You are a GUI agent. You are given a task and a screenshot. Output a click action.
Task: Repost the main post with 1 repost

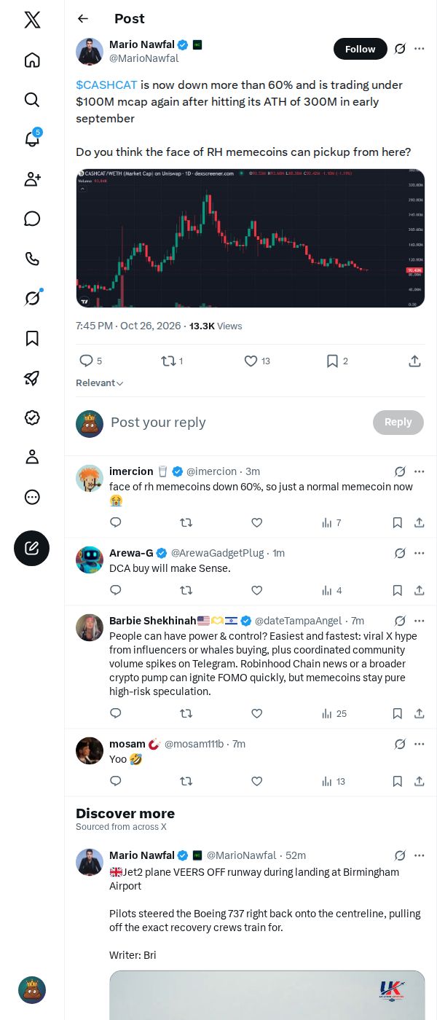point(172,361)
